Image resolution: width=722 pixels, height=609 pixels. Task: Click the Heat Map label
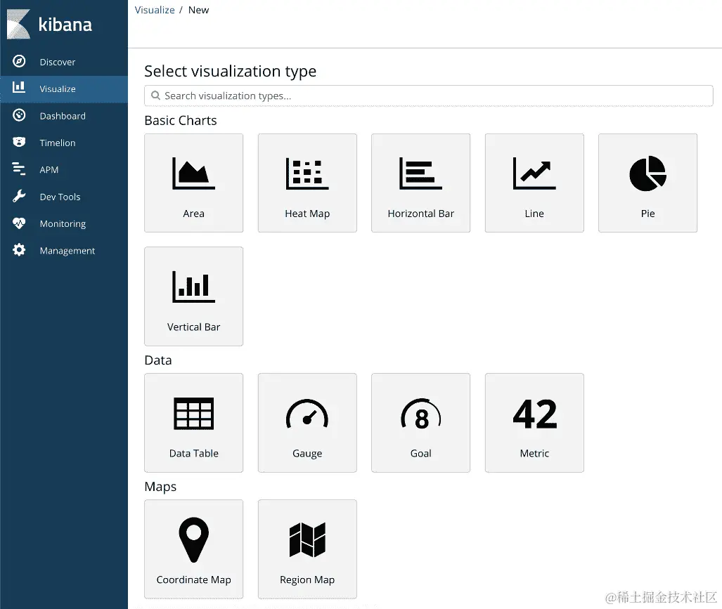307,214
